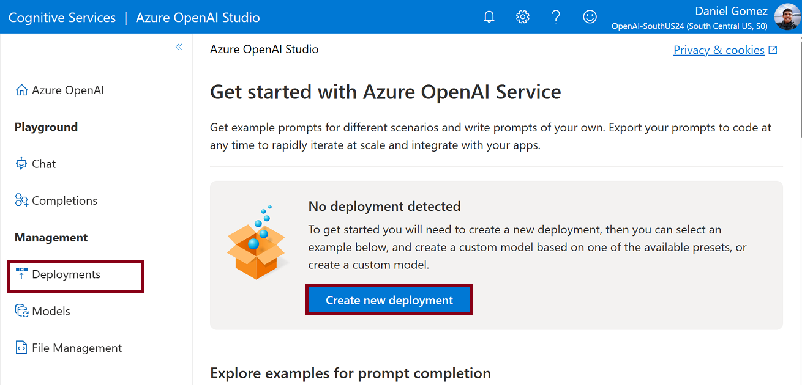Image resolution: width=802 pixels, height=385 pixels.
Task: Open feedback via the smiley face icon
Action: click(590, 17)
